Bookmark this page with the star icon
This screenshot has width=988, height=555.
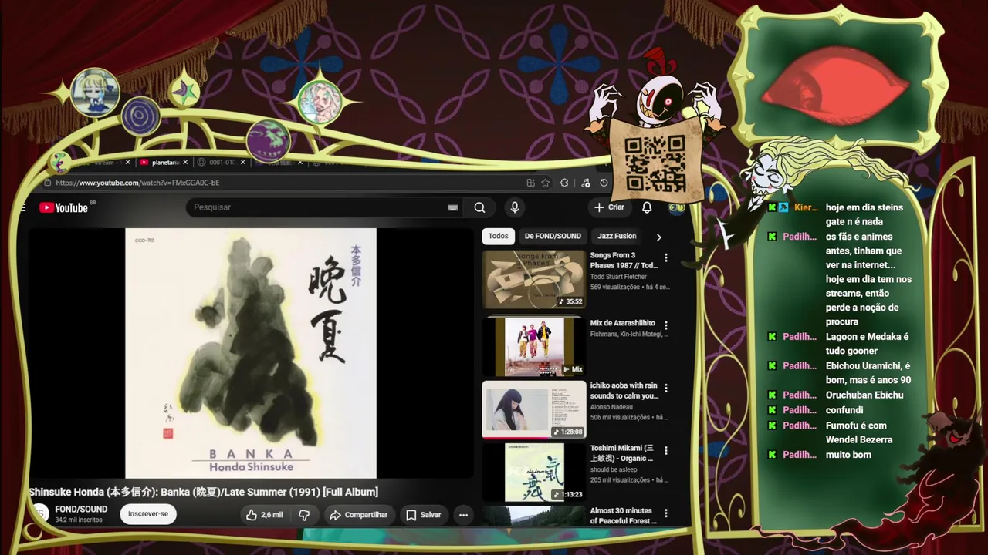(x=546, y=183)
